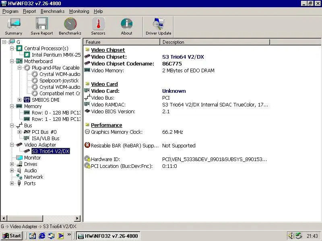The width and height of the screenshot is (322, 241).
Task: Select the S3 Trio64 V2/DX tree item
Action: point(51,151)
